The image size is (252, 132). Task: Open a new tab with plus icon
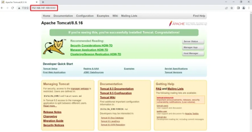43,2
